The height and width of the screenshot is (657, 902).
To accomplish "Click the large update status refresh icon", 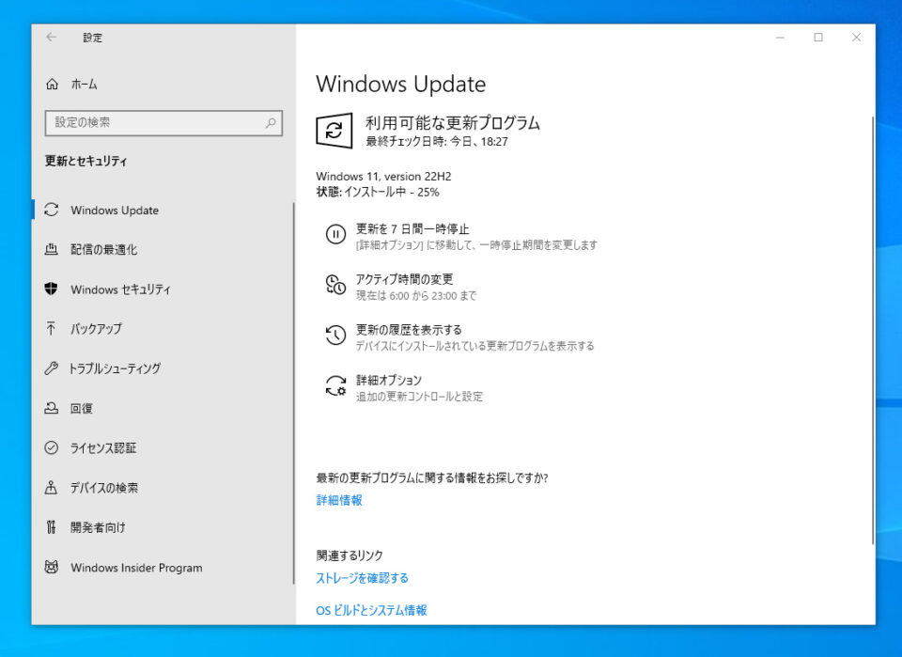I will 334,131.
